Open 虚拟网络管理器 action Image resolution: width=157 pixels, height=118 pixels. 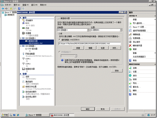pos(140,31)
